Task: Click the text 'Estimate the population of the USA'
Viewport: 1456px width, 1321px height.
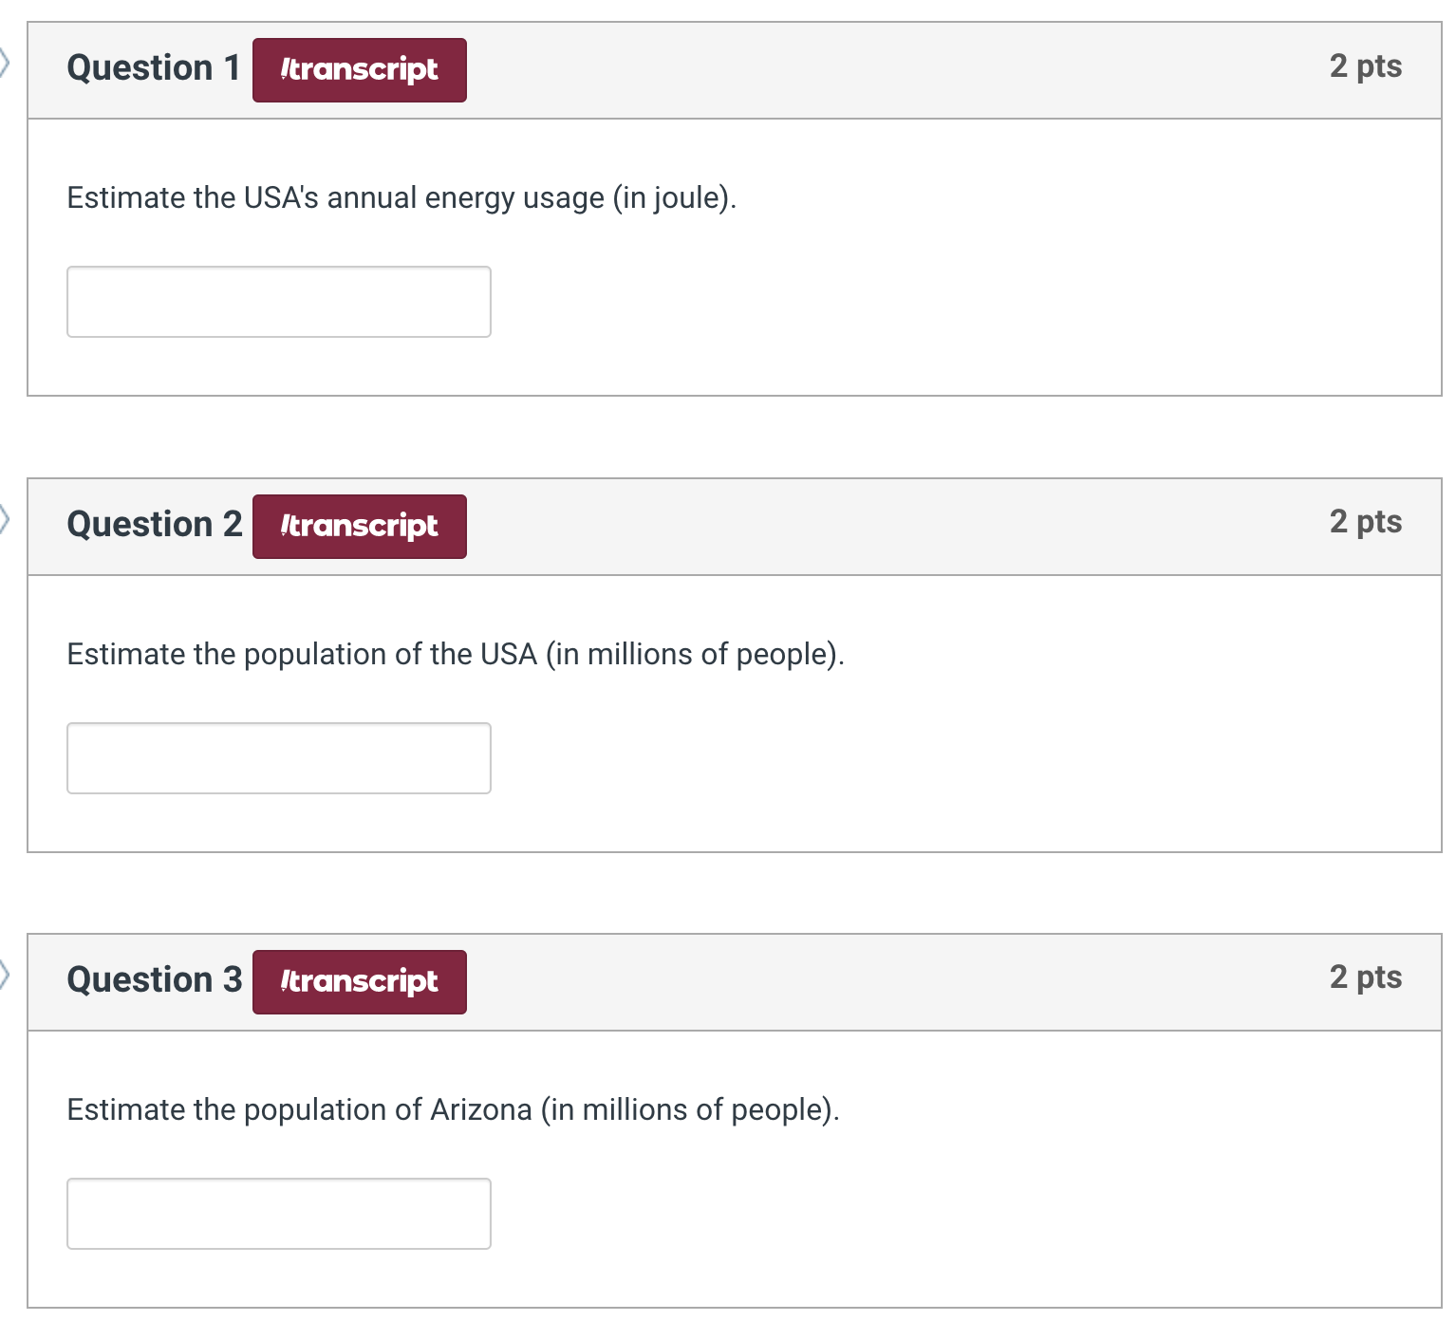Action: click(302, 655)
